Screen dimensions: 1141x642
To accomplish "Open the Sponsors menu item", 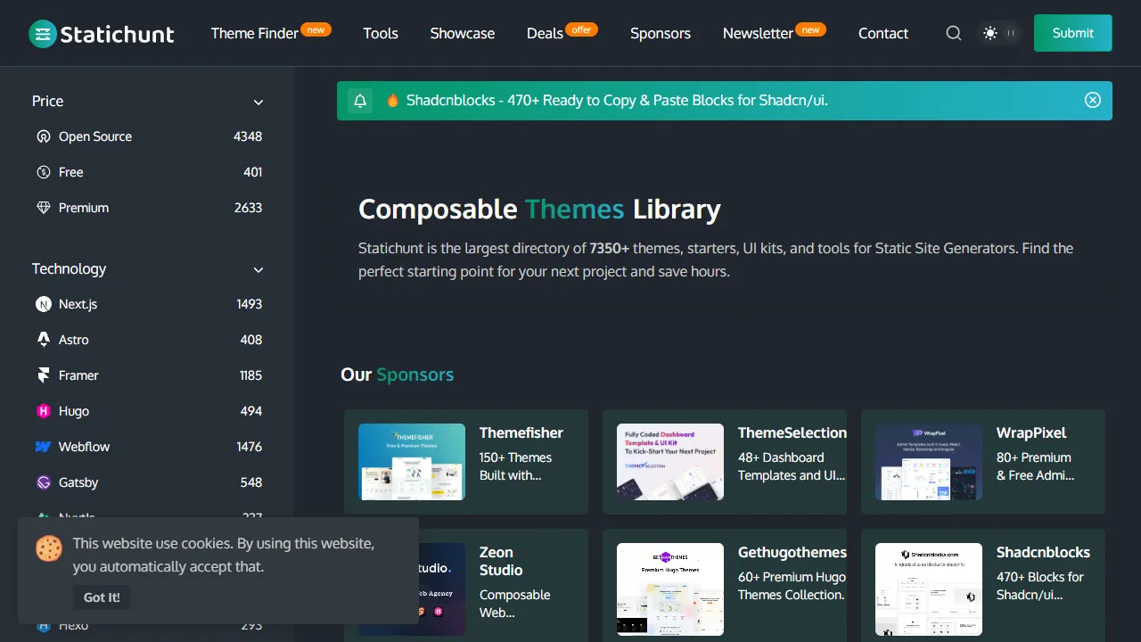I will click(x=661, y=33).
